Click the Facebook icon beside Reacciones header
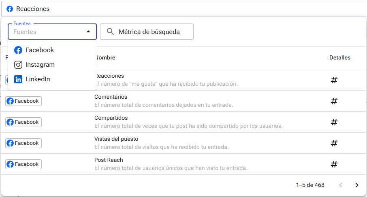 10,9
